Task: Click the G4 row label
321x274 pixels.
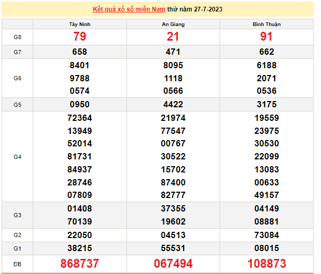Action: (17, 157)
